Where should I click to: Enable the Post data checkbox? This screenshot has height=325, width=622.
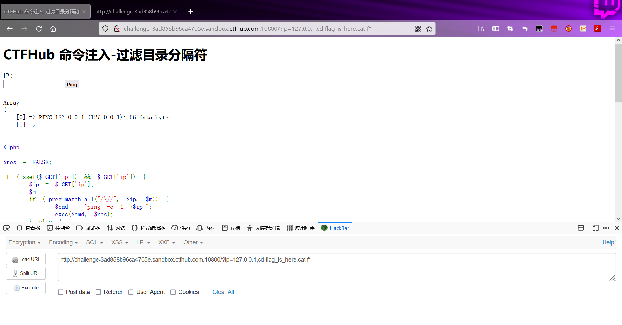tap(61, 292)
